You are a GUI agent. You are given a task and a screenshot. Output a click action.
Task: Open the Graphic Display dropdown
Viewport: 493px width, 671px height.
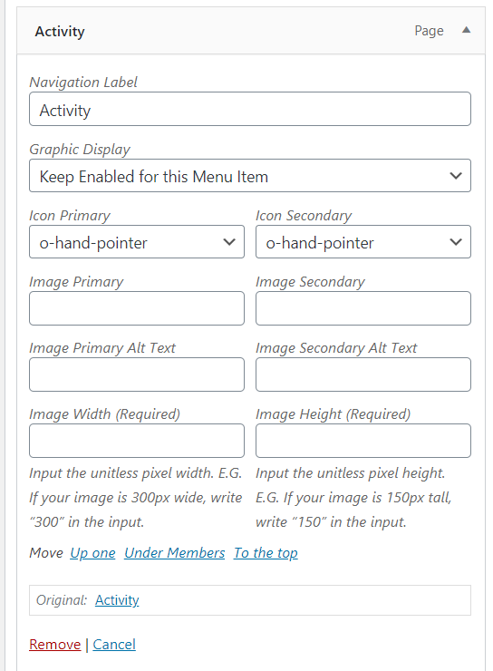[250, 176]
